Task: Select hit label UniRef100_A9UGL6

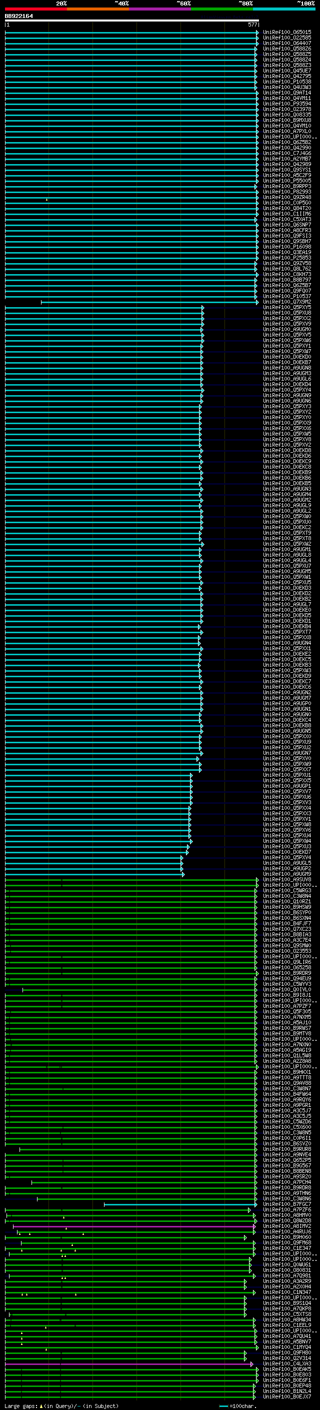Action: [x=286, y=379]
